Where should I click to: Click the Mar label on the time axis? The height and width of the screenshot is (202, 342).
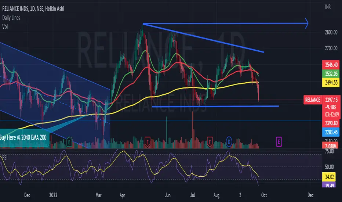coord(98,195)
